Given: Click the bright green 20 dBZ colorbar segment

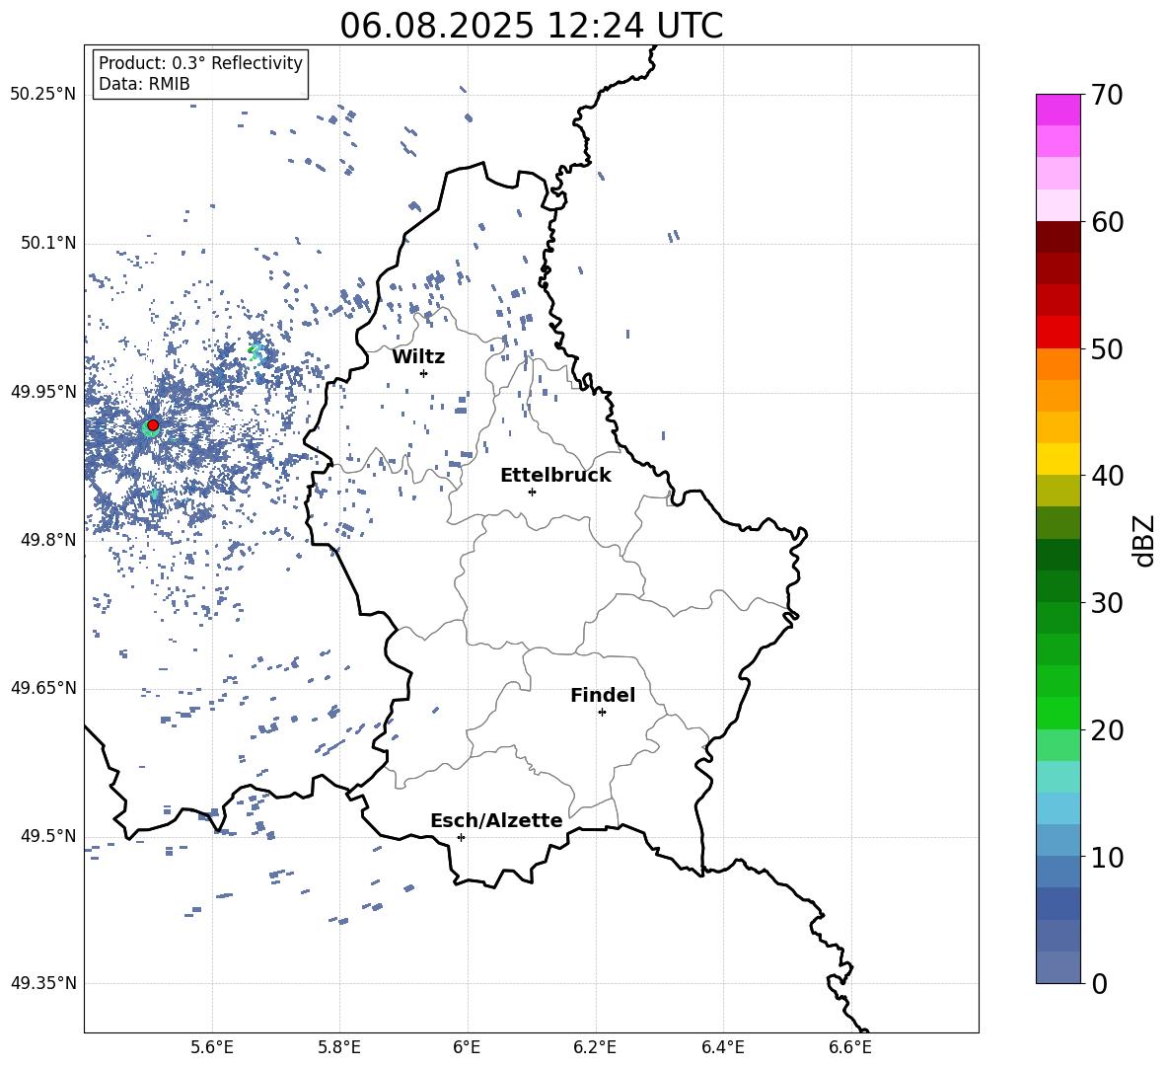Looking at the screenshot, I should coord(1058,714).
